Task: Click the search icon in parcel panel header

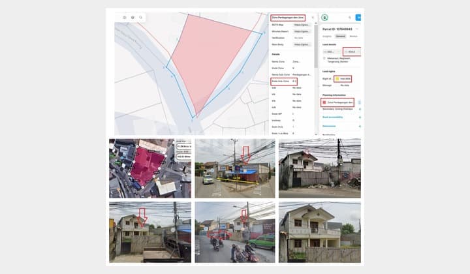Action: tap(349, 18)
